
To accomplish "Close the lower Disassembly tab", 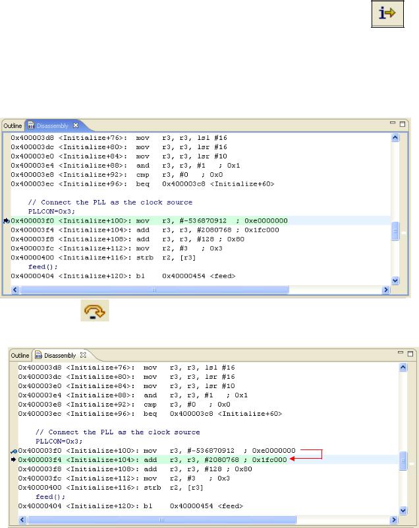I will point(83,355).
